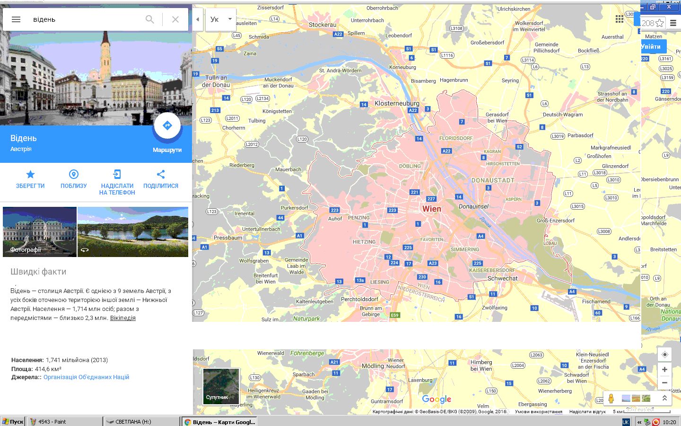This screenshot has width=681, height=426.
Task: Show my location with the target icon
Action: pyautogui.click(x=664, y=355)
